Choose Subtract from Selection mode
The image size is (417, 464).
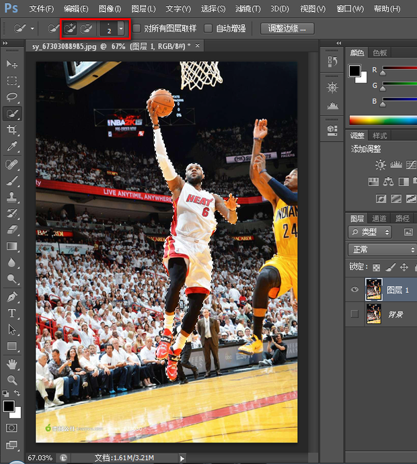coord(86,29)
